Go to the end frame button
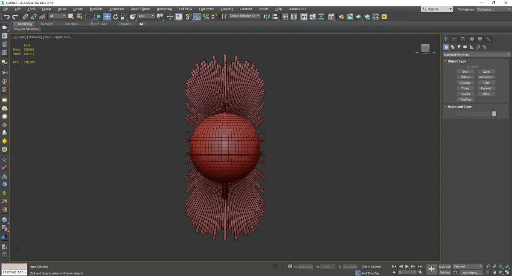 pos(420,267)
